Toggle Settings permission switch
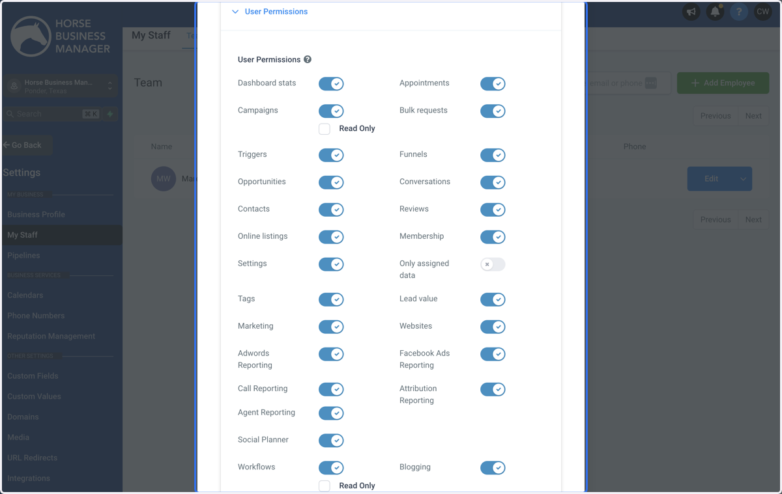The height and width of the screenshot is (494, 782). (331, 265)
